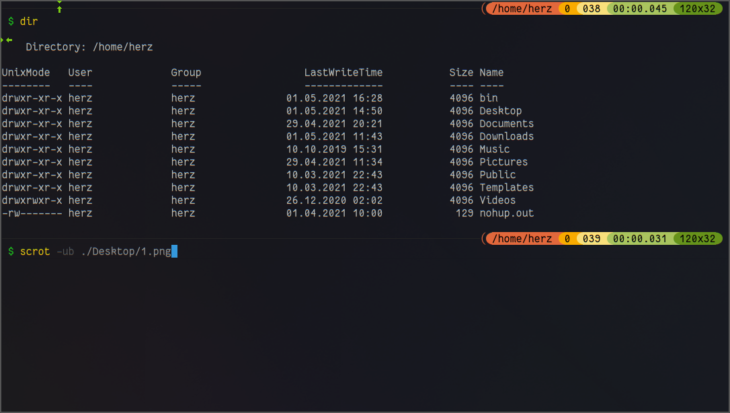Click the LastWriteTime column header
This screenshot has width=730, height=413.
[343, 73]
